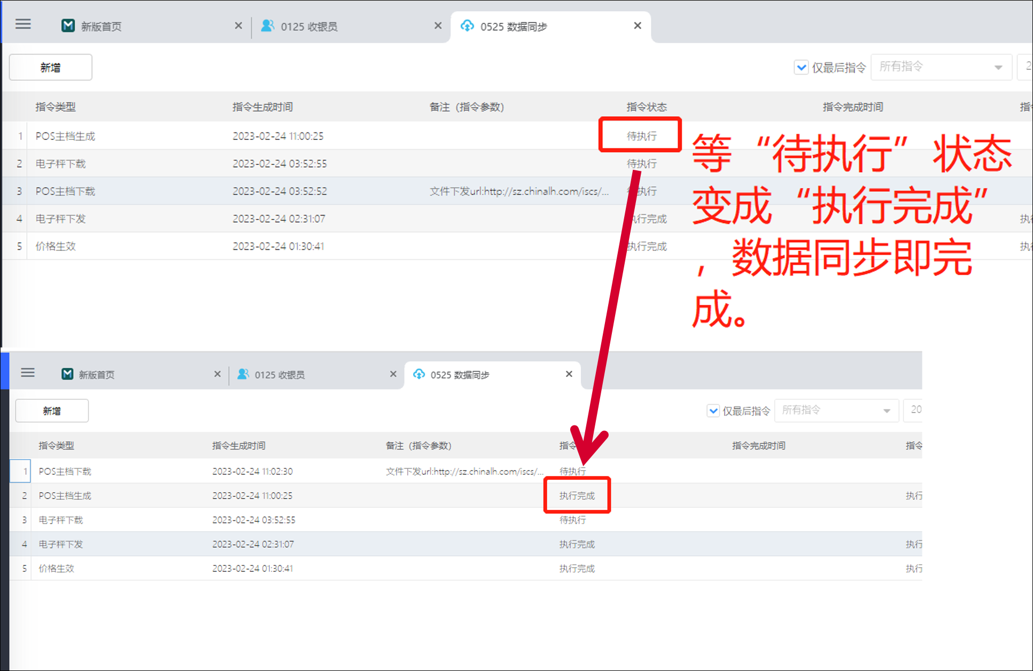This screenshot has height=671, width=1033.
Task: Click the green M logo on the lower 新版首页 tab
Action: [67, 374]
